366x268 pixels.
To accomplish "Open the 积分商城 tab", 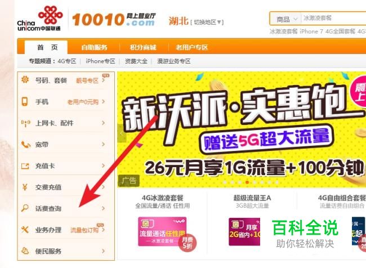I will point(143,47).
